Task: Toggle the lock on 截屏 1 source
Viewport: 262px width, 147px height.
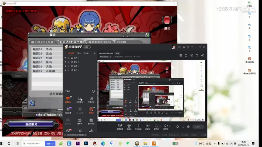Action: click(68, 66)
